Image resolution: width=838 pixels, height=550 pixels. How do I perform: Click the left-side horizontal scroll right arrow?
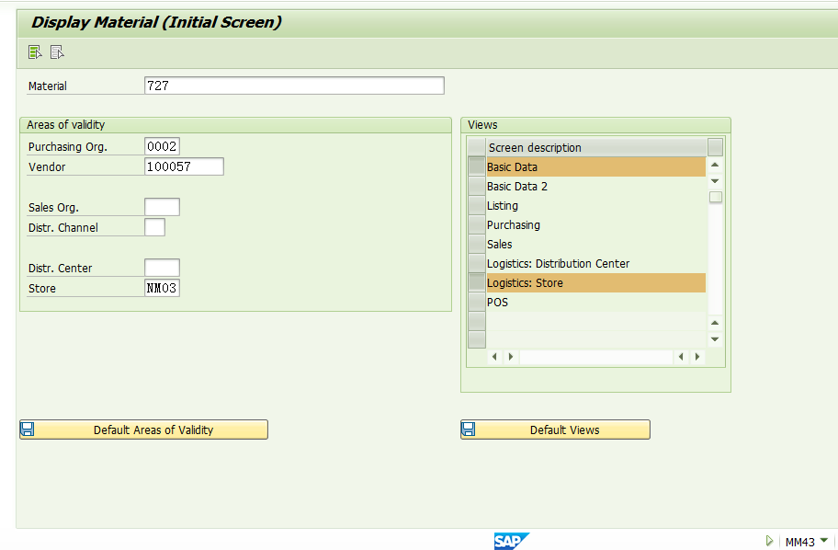coord(510,356)
